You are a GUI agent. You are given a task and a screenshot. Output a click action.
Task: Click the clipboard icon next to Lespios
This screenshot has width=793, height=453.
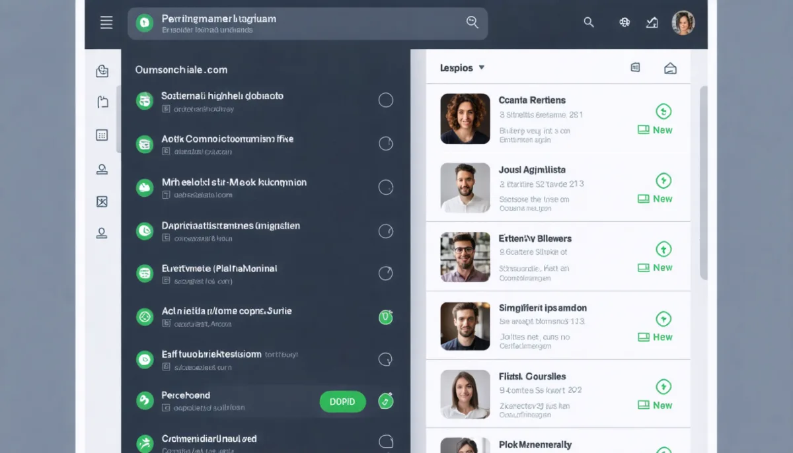point(635,67)
